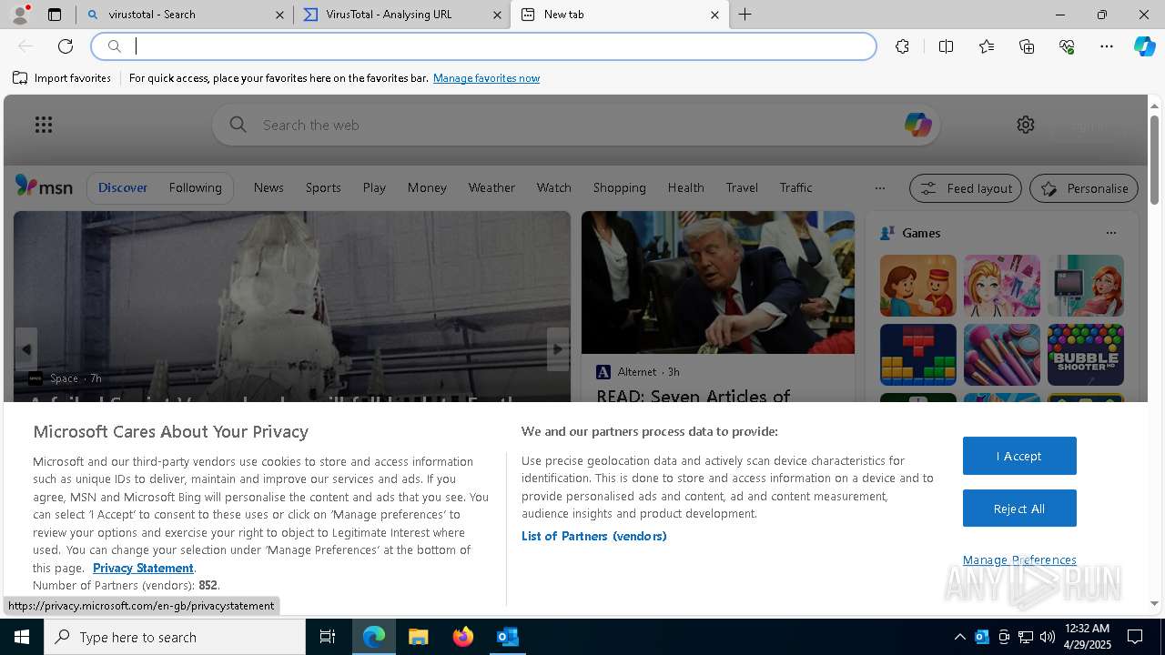The width and height of the screenshot is (1165, 655).
Task: Launch Firefox from taskbar
Action: pyautogui.click(x=462, y=637)
